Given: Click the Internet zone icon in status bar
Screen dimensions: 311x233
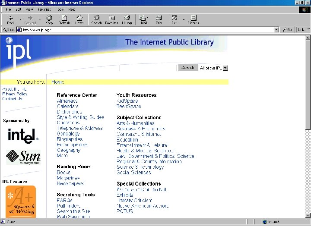Looking at the screenshot, I should [265, 222].
